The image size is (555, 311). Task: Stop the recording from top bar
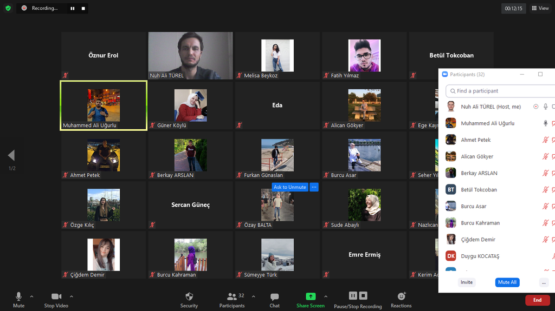83,8
